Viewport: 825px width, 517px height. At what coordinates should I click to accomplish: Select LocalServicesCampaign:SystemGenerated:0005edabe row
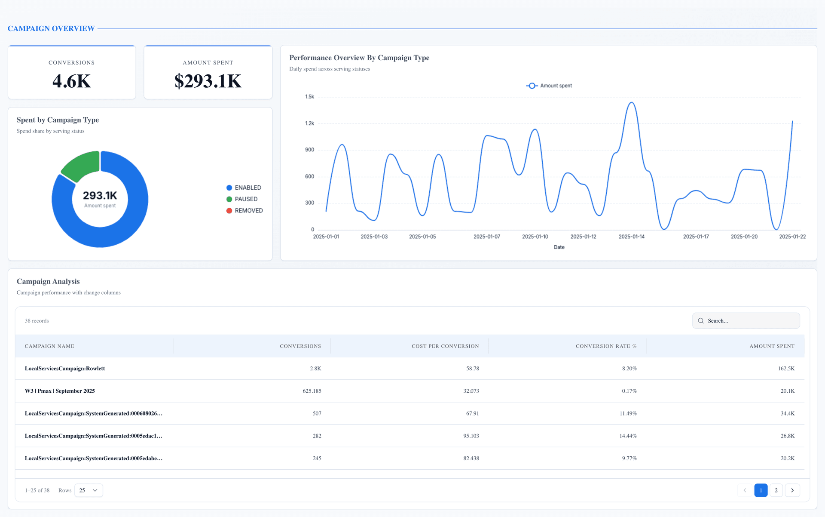[x=409, y=459]
